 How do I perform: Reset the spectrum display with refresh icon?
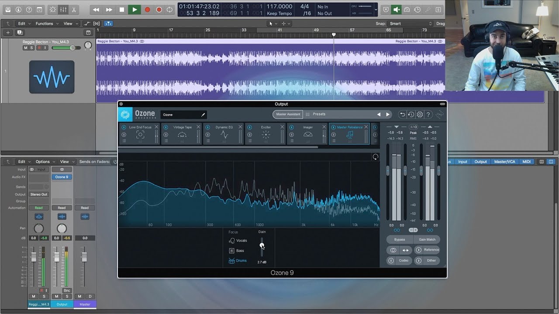[375, 157]
